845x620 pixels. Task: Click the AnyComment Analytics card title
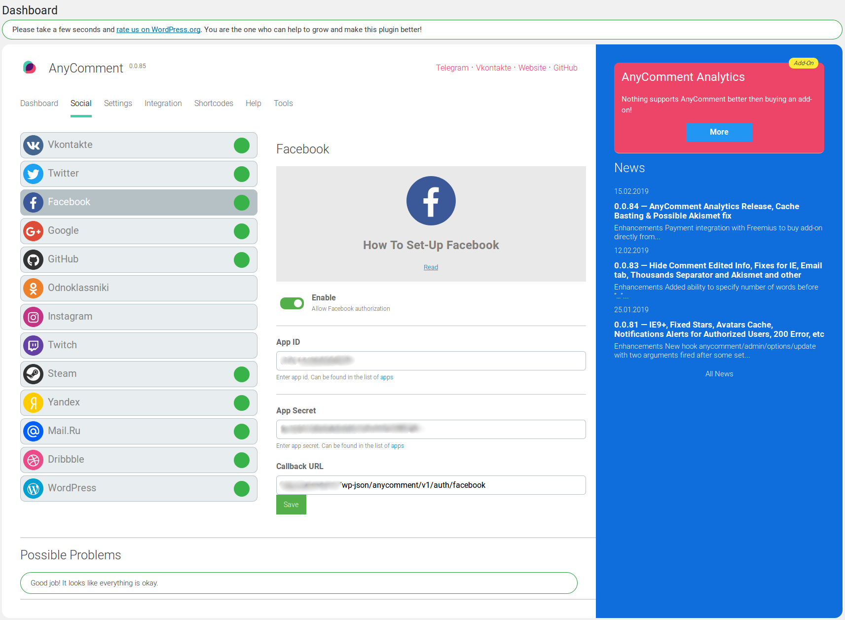683,77
